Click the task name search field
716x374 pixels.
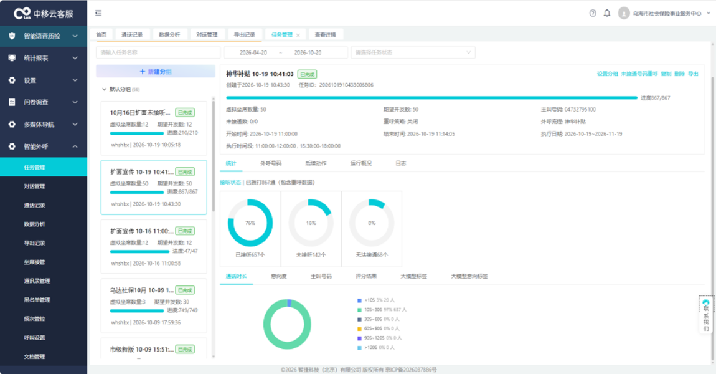click(158, 52)
